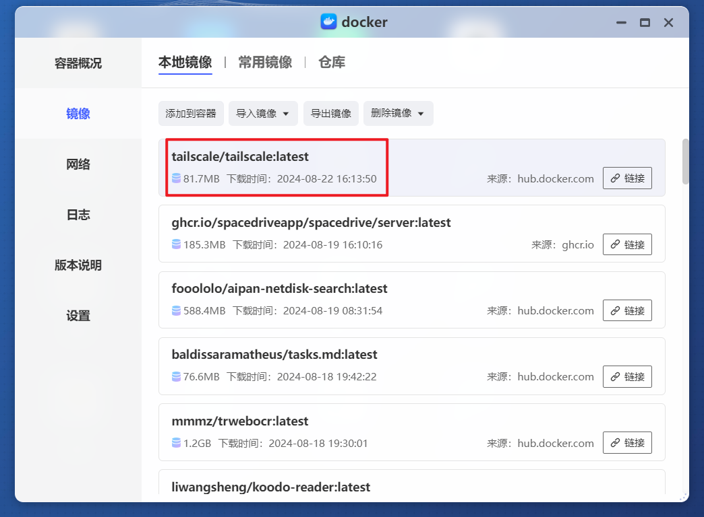Screen dimensions: 704x517
Task: Maximize the docker window
Action: click(x=645, y=22)
